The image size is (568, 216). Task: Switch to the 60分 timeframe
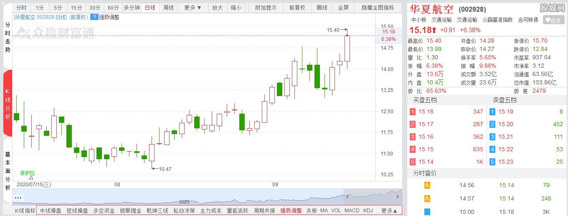tap(113, 8)
